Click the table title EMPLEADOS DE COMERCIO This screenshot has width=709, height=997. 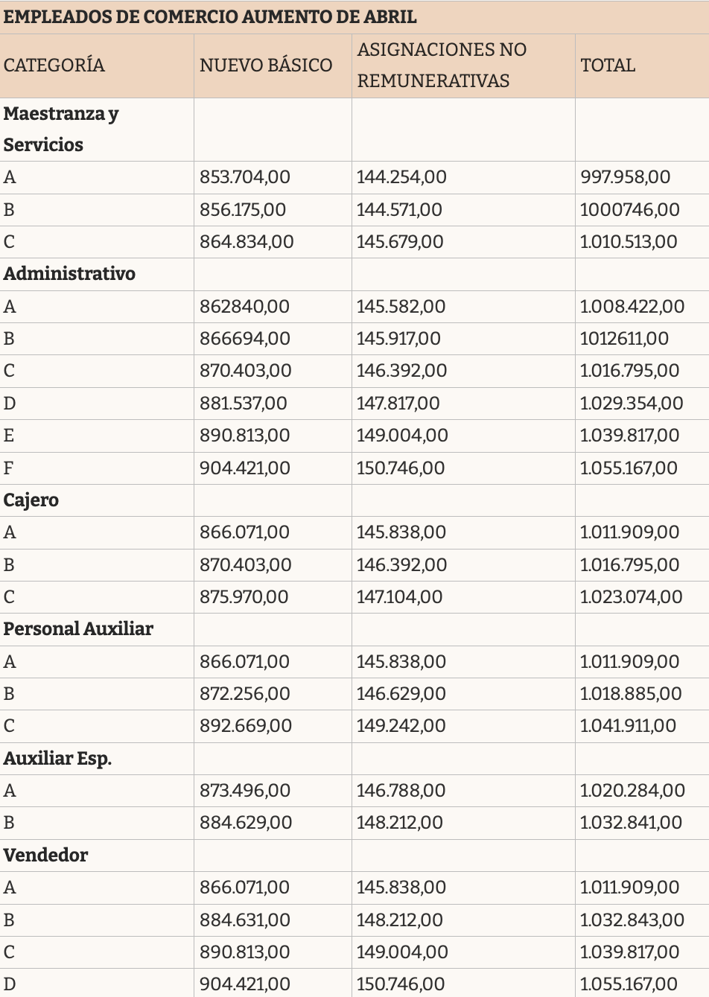click(210, 17)
